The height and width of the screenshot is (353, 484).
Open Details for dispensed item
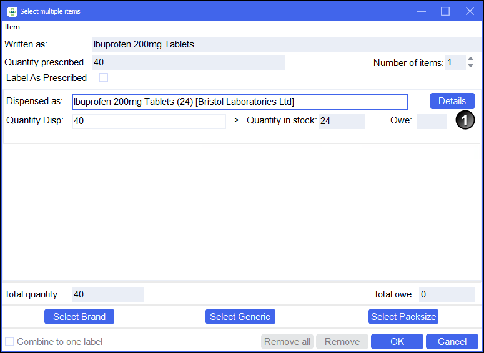click(452, 101)
